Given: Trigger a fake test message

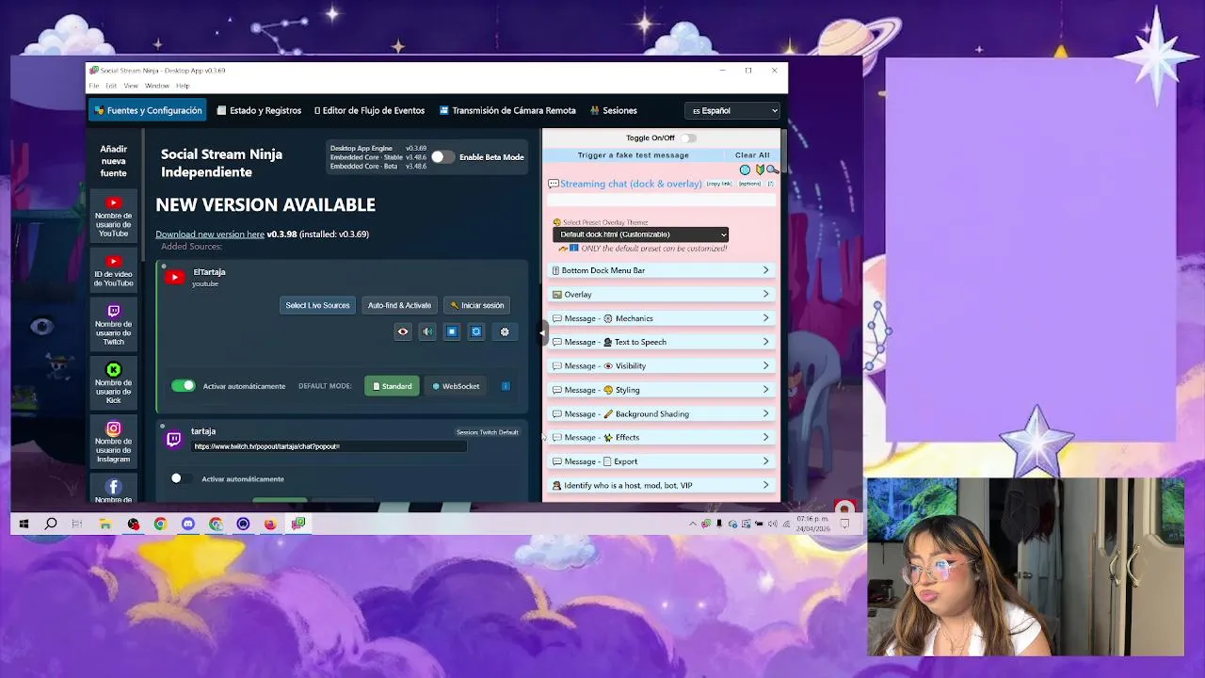Looking at the screenshot, I should click(634, 155).
